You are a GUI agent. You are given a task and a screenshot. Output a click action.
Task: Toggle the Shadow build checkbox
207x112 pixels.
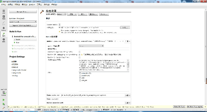60,24
